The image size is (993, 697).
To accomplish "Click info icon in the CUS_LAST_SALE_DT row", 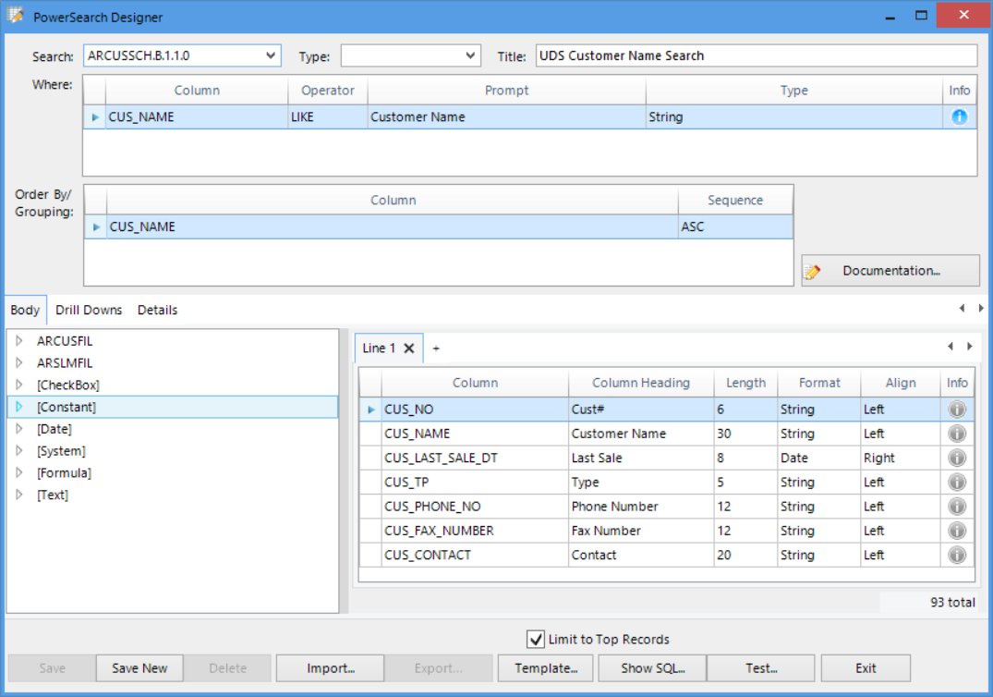I will (x=957, y=458).
